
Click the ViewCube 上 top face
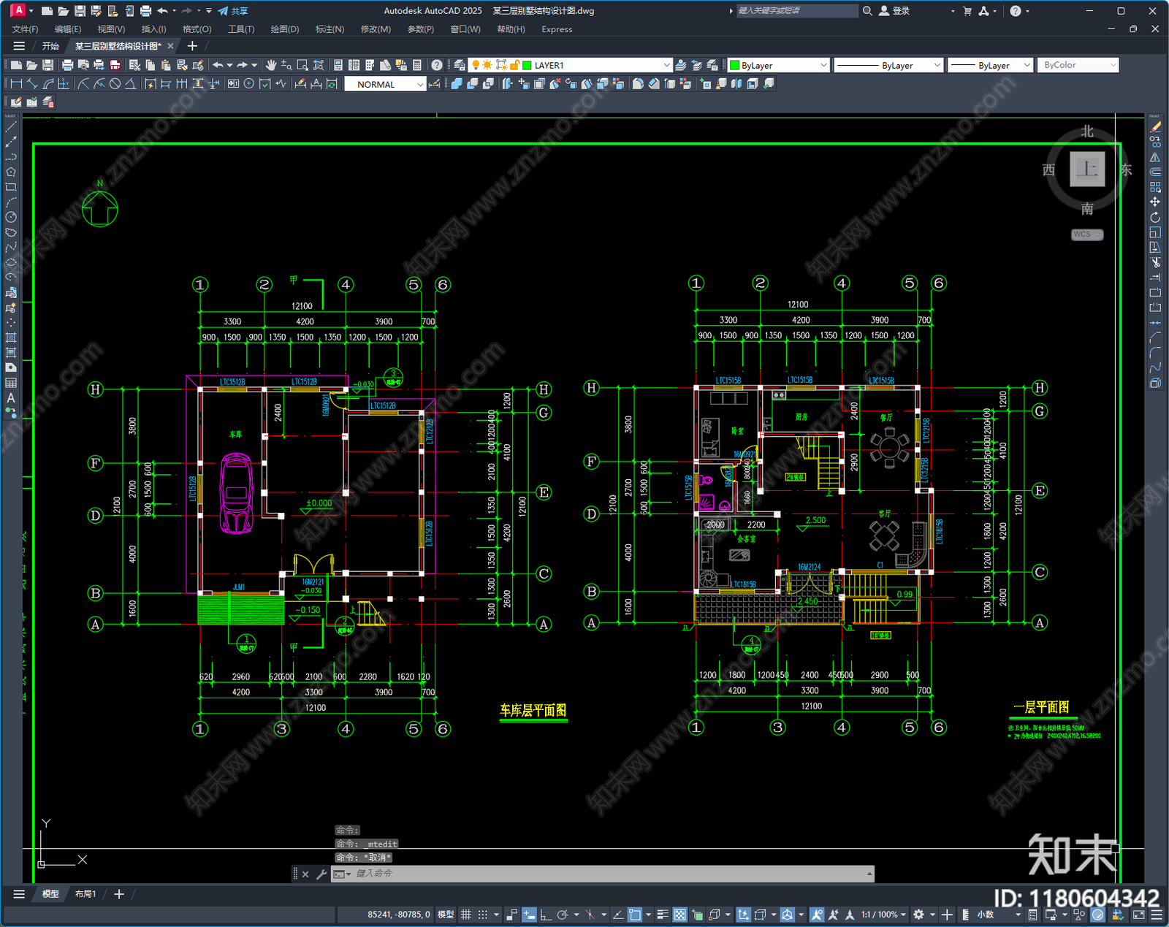[1087, 169]
